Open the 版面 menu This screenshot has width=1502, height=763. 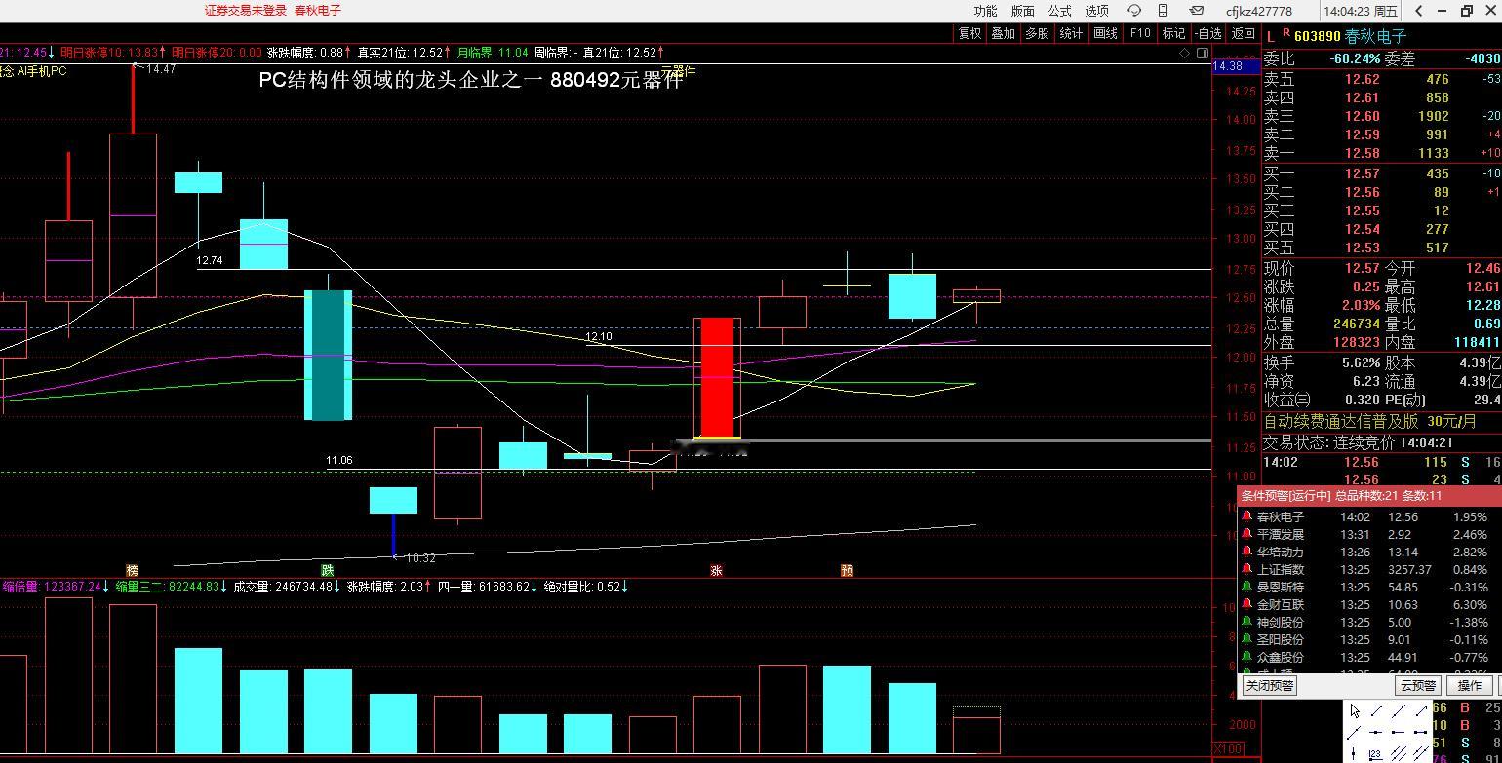pyautogui.click(x=1022, y=11)
